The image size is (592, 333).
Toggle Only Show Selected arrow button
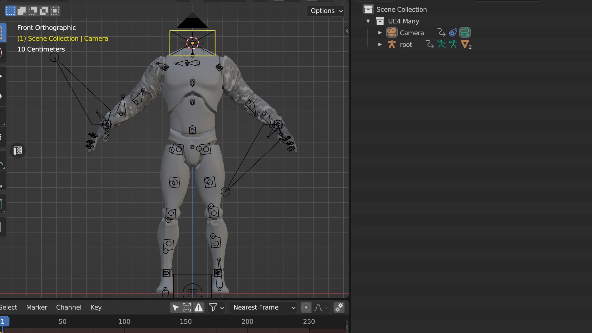[x=175, y=307]
